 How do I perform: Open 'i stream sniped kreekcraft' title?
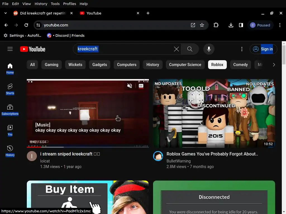click(x=70, y=154)
